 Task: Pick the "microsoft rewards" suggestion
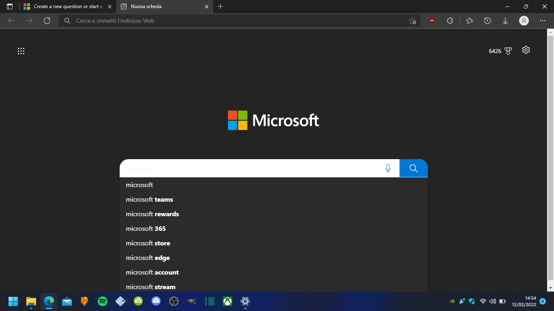(274, 214)
